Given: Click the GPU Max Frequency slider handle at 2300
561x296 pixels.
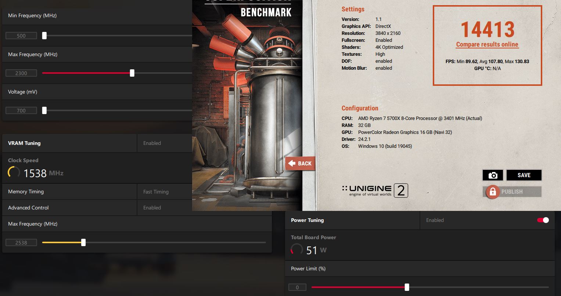Looking at the screenshot, I should (132, 73).
